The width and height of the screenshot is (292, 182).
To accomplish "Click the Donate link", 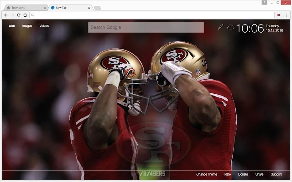I will [243, 174].
